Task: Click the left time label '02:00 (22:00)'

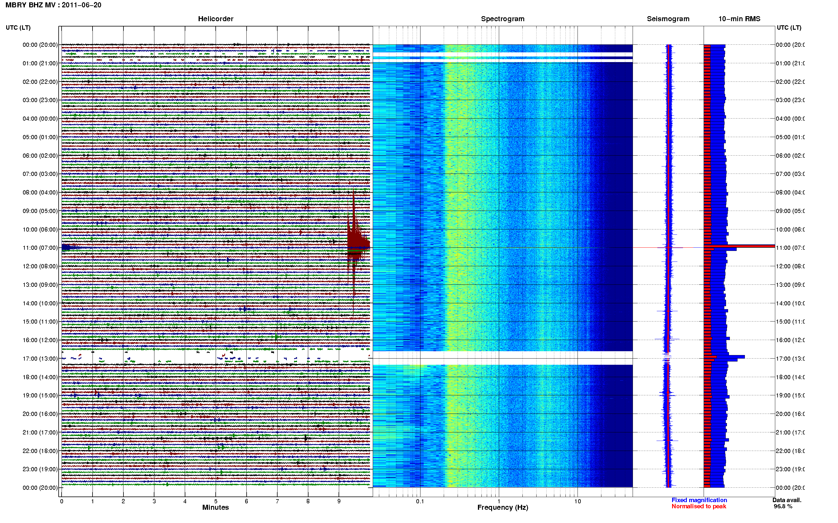Action: (x=40, y=82)
